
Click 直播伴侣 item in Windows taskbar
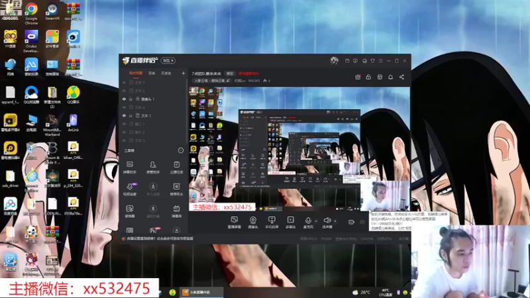pyautogui.click(x=201, y=292)
